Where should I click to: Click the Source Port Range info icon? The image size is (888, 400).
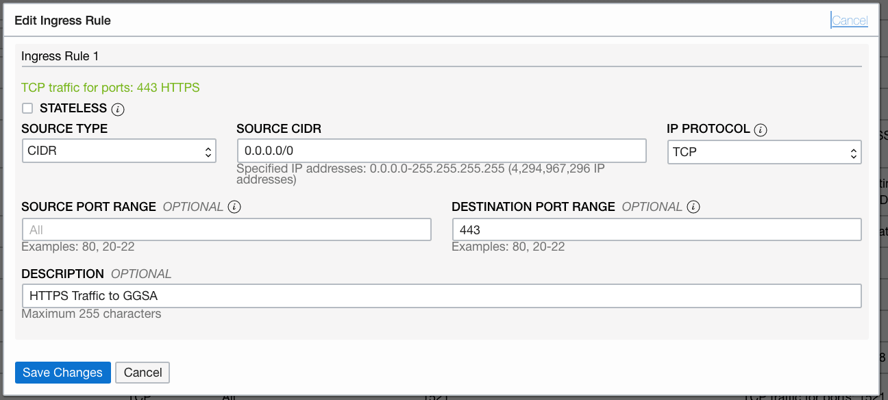click(234, 206)
